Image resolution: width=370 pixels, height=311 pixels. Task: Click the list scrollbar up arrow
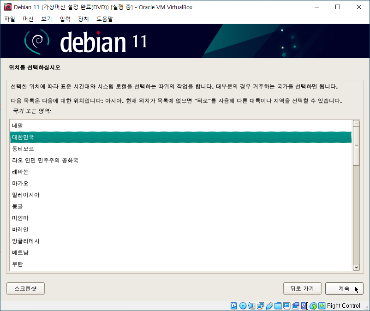(x=356, y=123)
